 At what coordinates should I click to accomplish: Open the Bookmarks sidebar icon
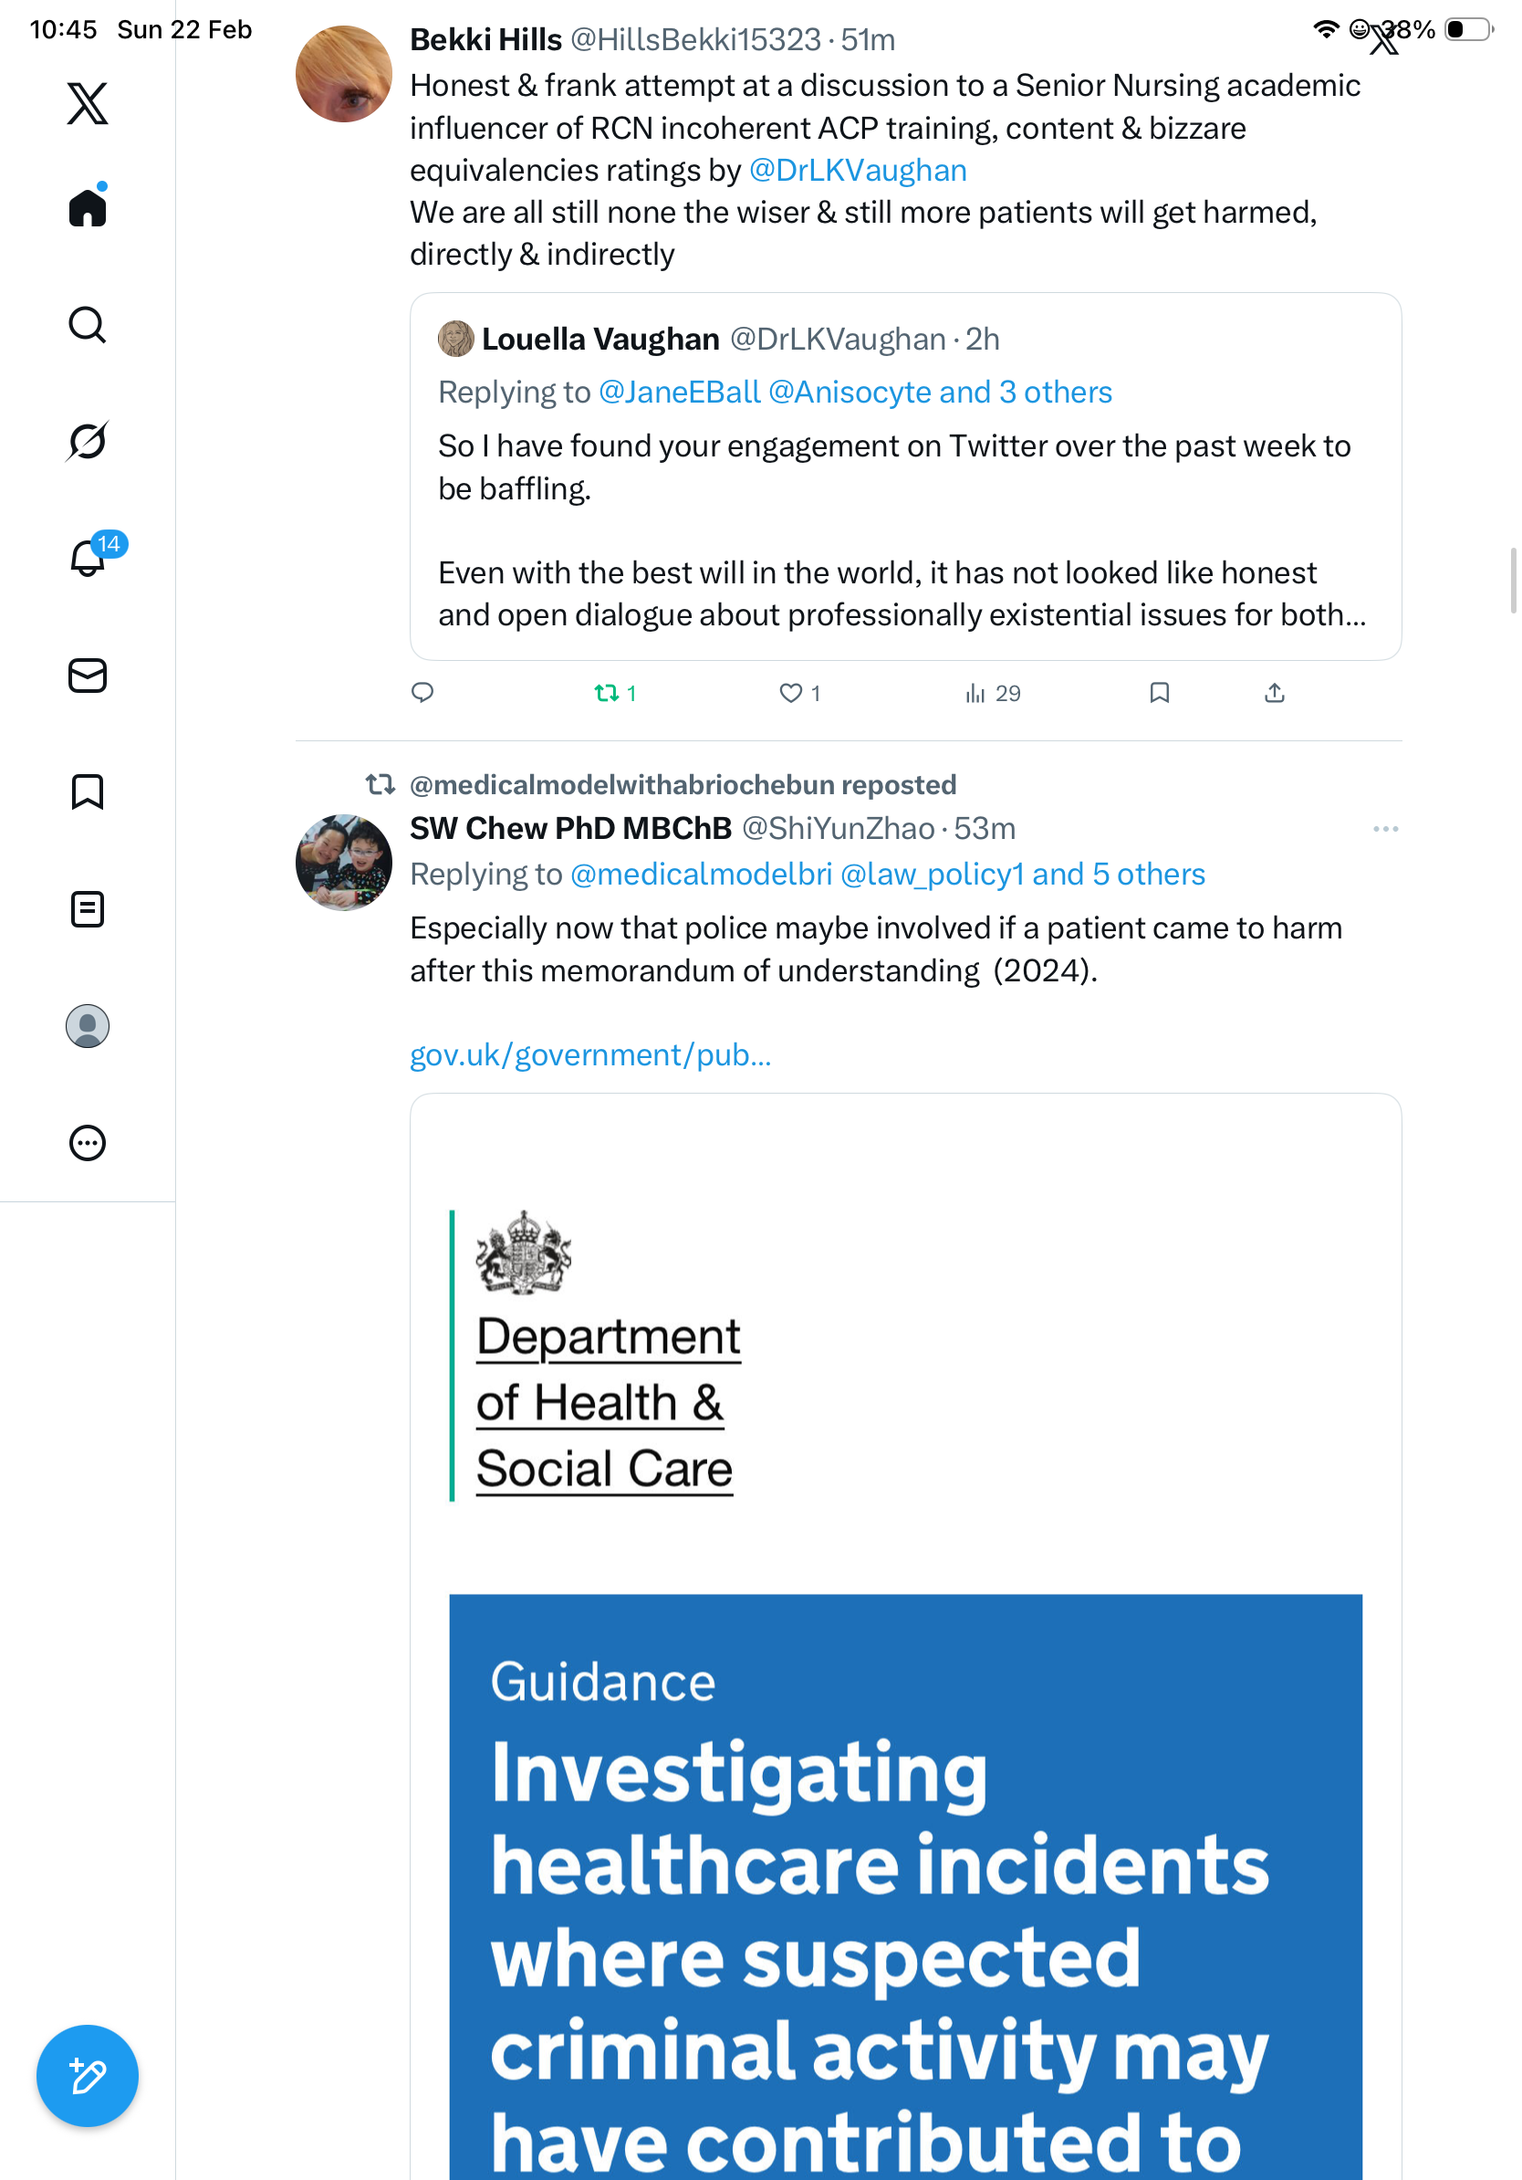pos(88,791)
